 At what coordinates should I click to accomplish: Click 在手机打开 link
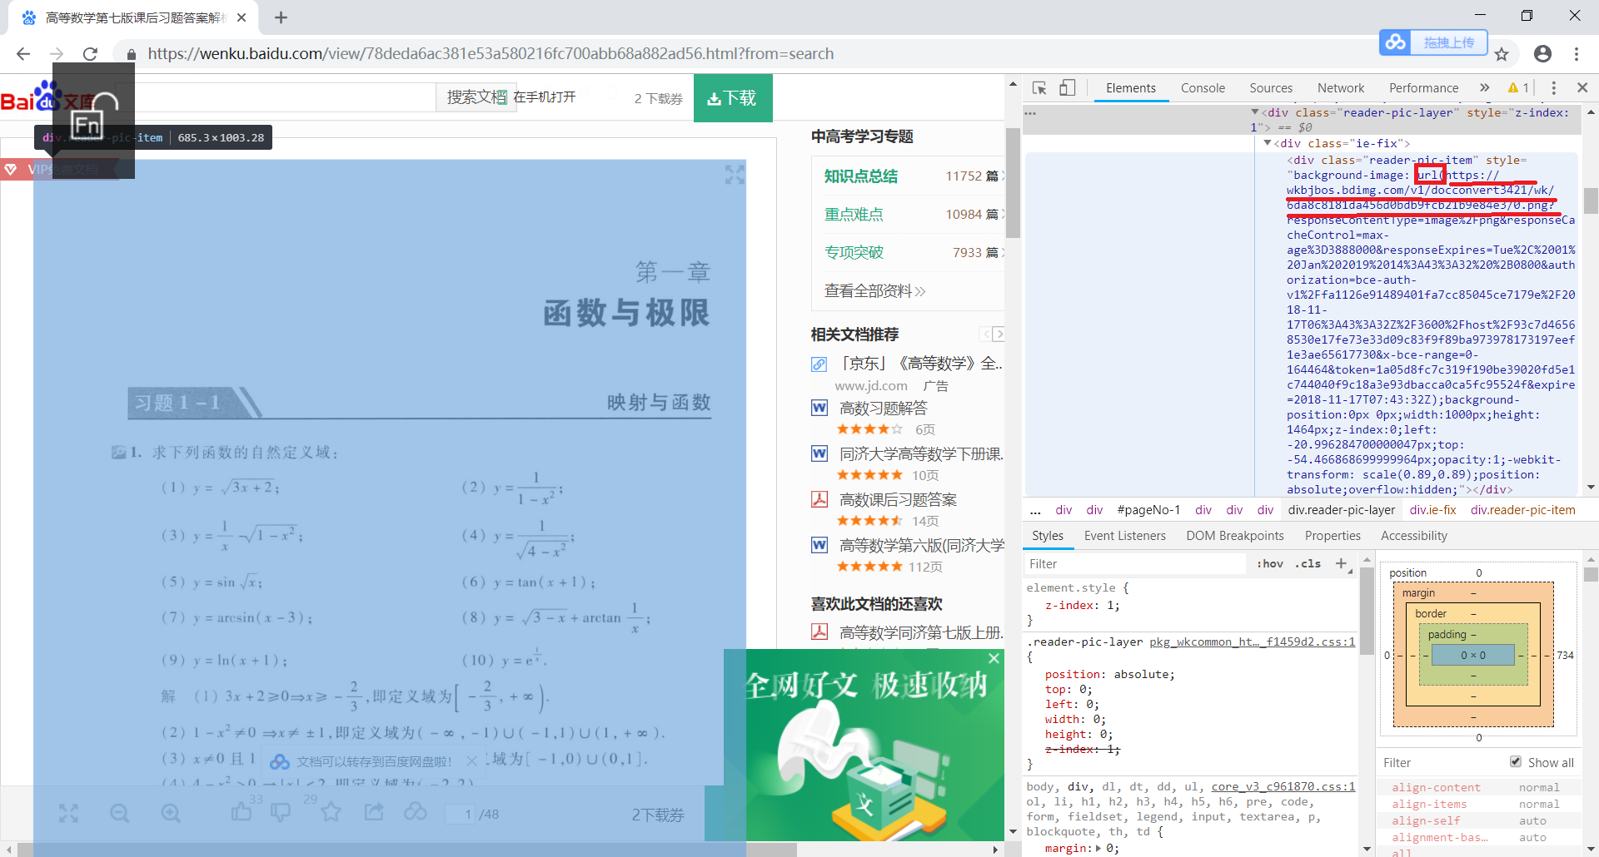point(545,97)
